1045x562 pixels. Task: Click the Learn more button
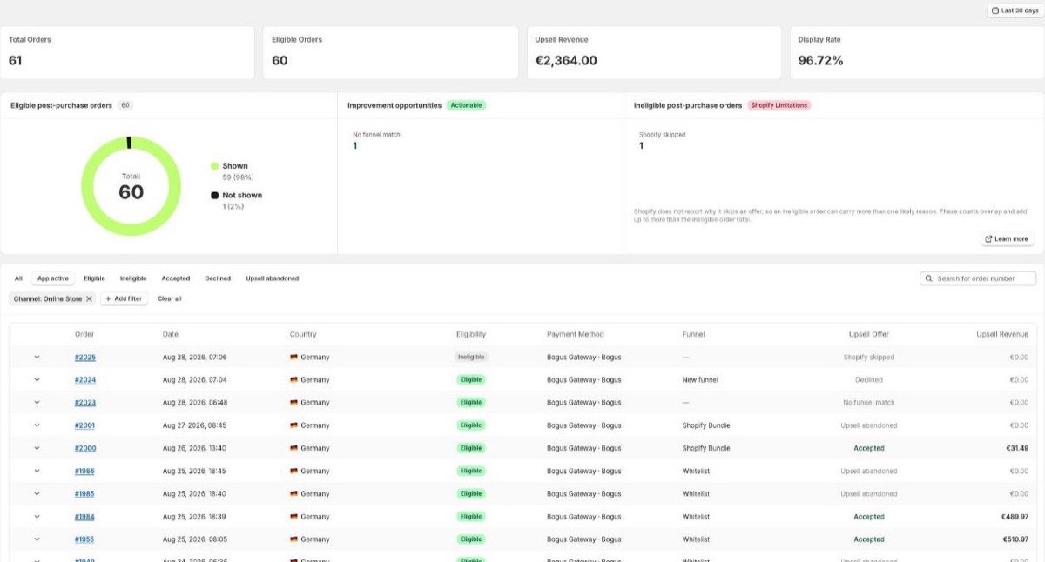click(1007, 238)
